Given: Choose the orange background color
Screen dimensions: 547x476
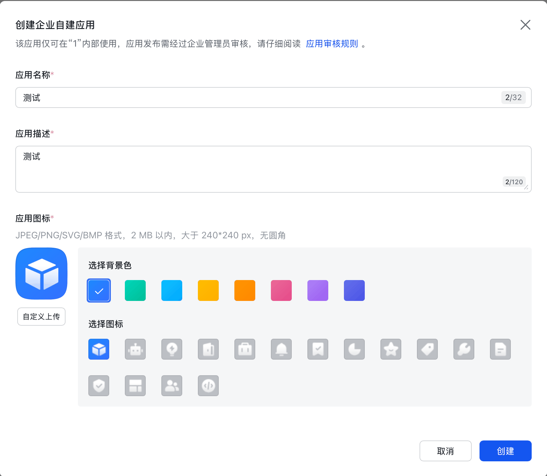Looking at the screenshot, I should 245,290.
